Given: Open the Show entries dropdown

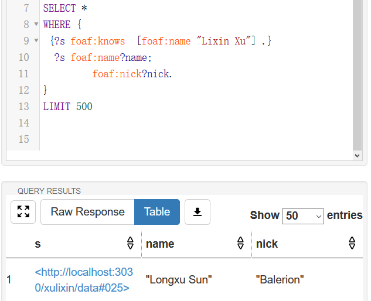Looking at the screenshot, I should click(x=302, y=216).
